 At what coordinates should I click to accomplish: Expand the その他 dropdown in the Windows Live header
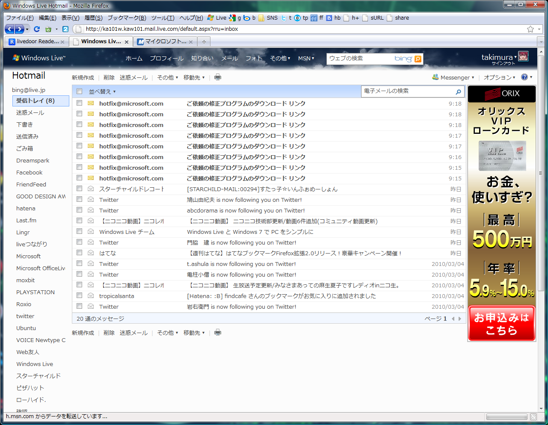(x=280, y=58)
